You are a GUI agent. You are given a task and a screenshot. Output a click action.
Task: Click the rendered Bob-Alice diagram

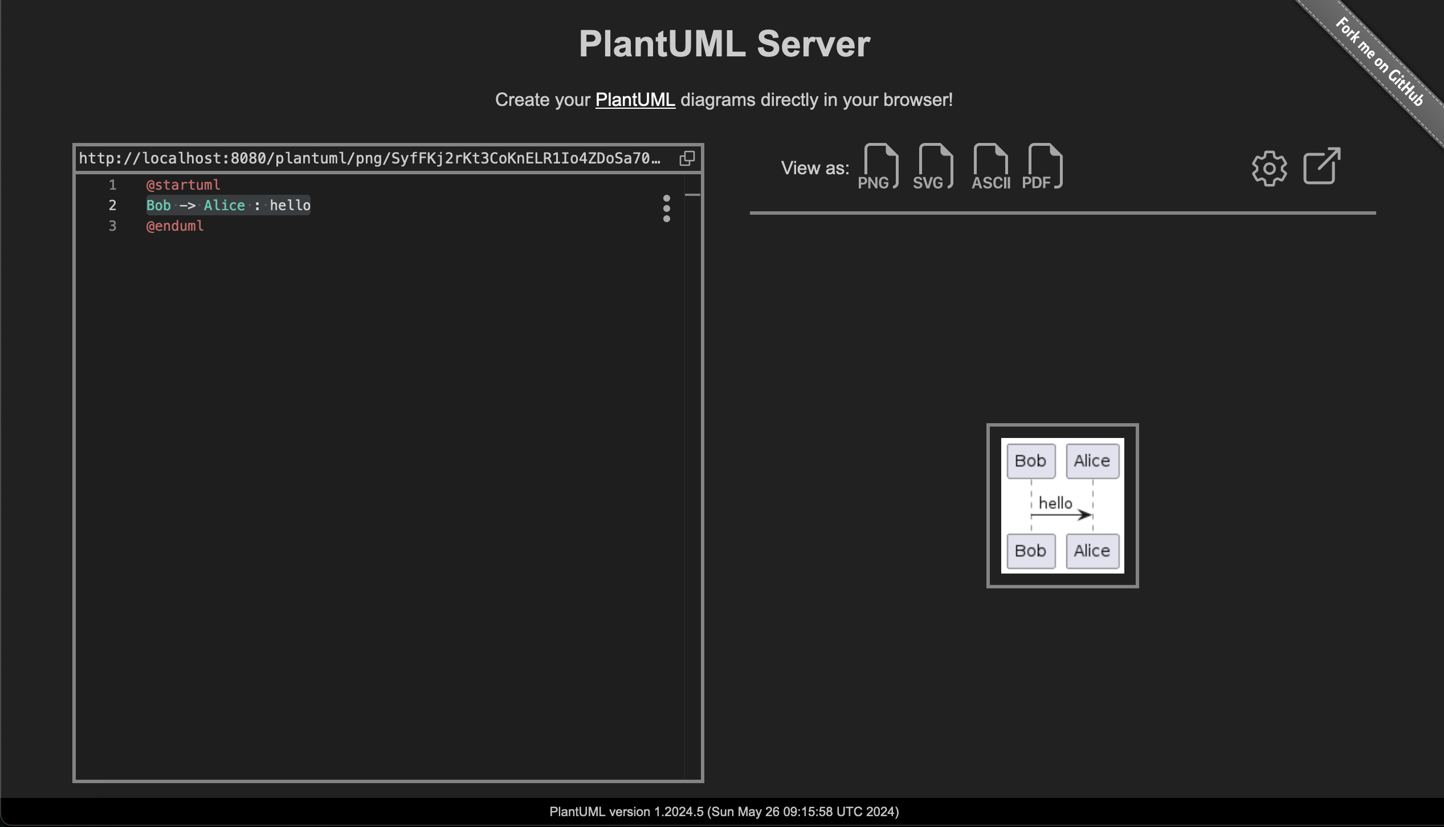click(x=1062, y=506)
